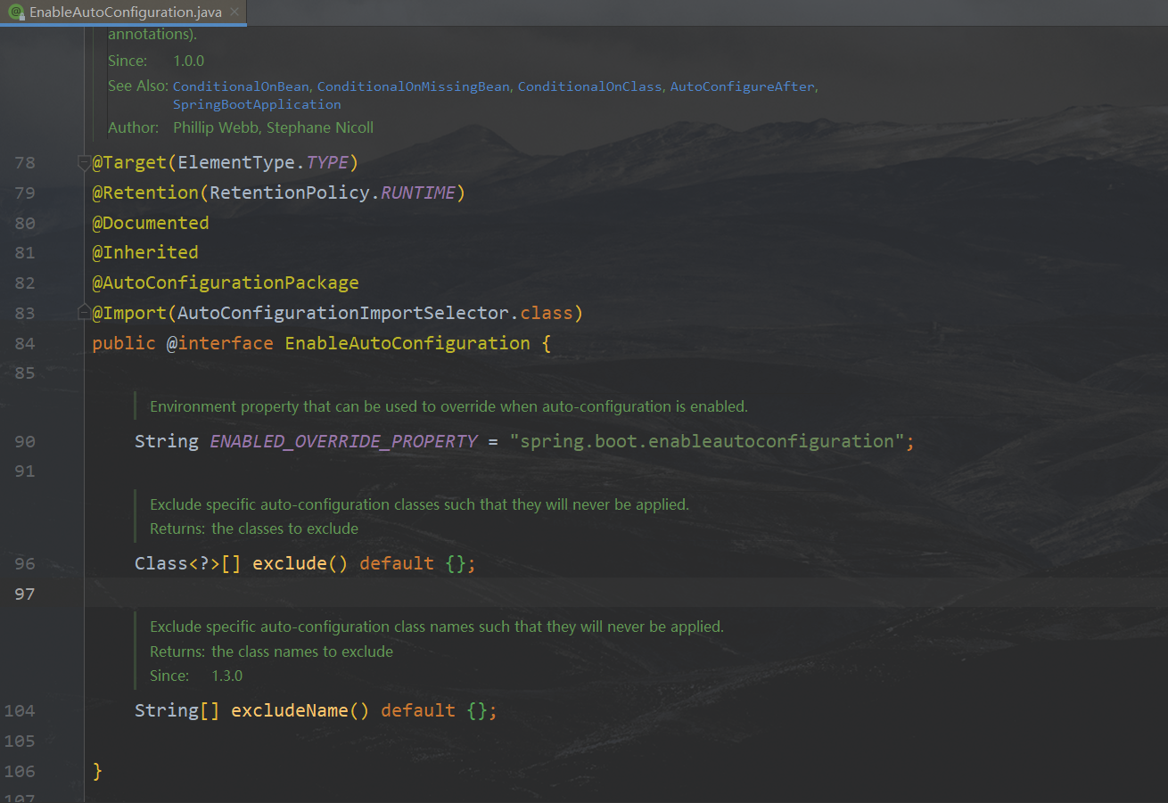Click line number 90 in the gutter
Viewport: 1168px width, 803px height.
(25, 441)
